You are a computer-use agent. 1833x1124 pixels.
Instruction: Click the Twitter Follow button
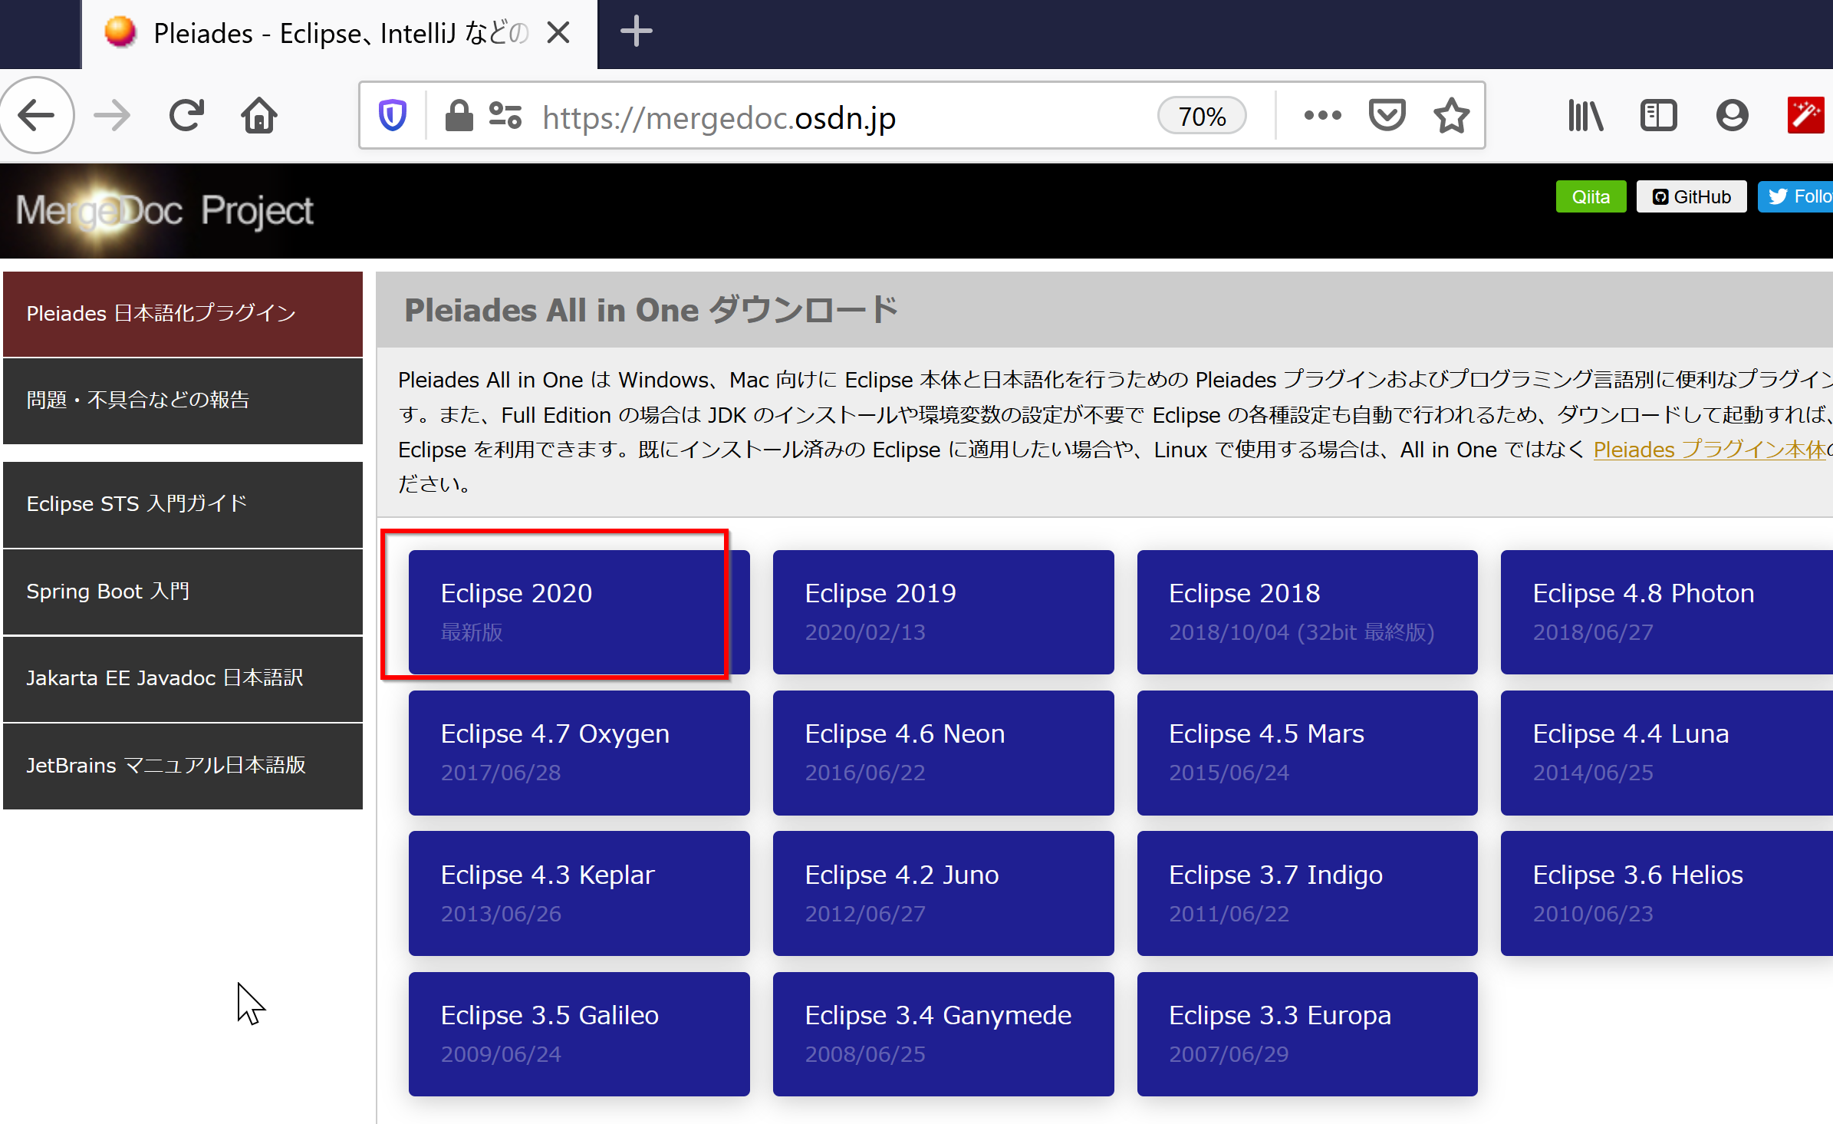click(1795, 197)
